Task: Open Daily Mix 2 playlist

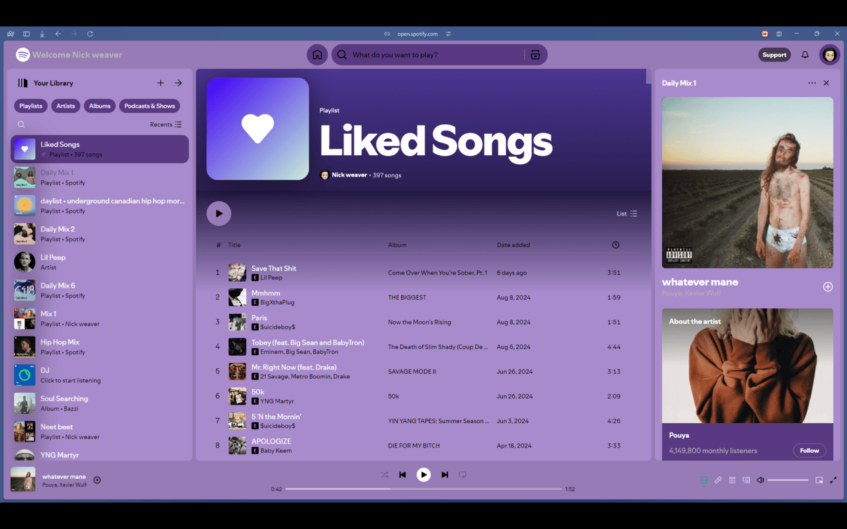Action: point(100,233)
